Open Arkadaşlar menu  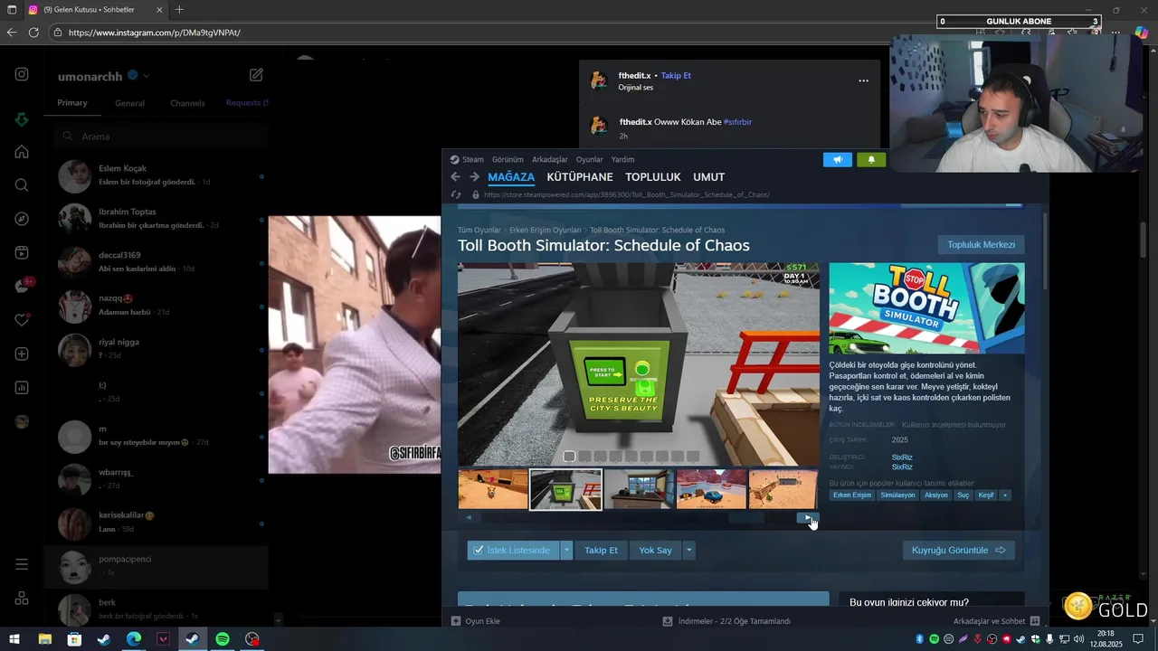[549, 159]
